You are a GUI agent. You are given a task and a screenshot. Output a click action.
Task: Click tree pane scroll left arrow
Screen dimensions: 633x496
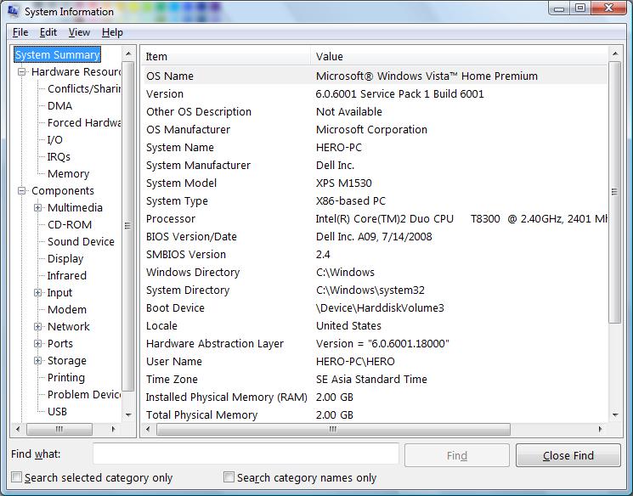(18, 429)
